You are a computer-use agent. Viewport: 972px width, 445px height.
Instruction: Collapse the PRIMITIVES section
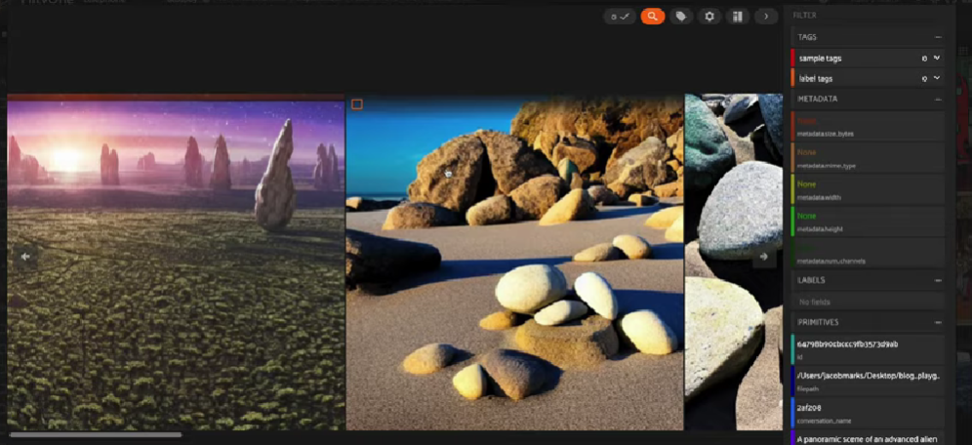938,322
